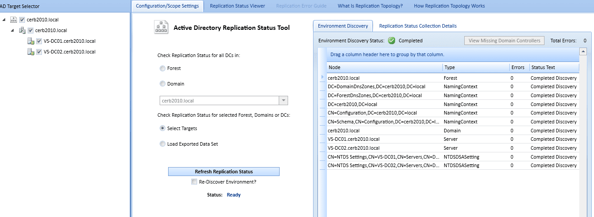Viewport: 594px width, 217px height.
Task: Select the CN=NTDS Settings,CN=VS-DC01 row
Action: click(x=453, y=157)
